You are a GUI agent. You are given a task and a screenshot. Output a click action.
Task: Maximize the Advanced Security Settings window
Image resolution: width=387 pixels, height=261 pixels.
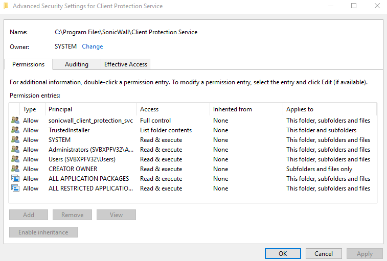pos(354,6)
